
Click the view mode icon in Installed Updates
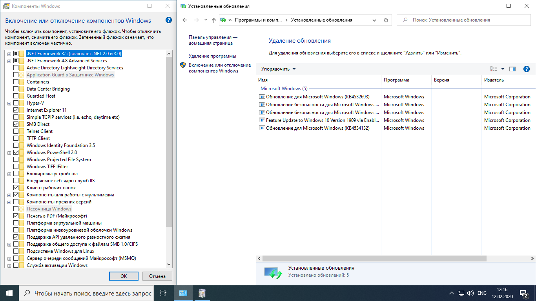pyautogui.click(x=494, y=69)
